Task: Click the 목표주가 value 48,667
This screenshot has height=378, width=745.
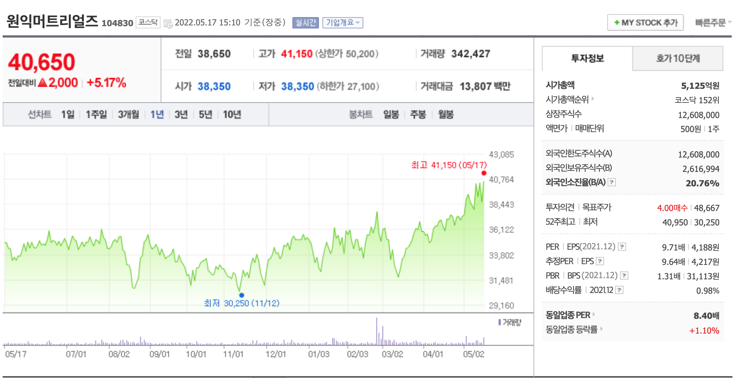Action: click(707, 208)
